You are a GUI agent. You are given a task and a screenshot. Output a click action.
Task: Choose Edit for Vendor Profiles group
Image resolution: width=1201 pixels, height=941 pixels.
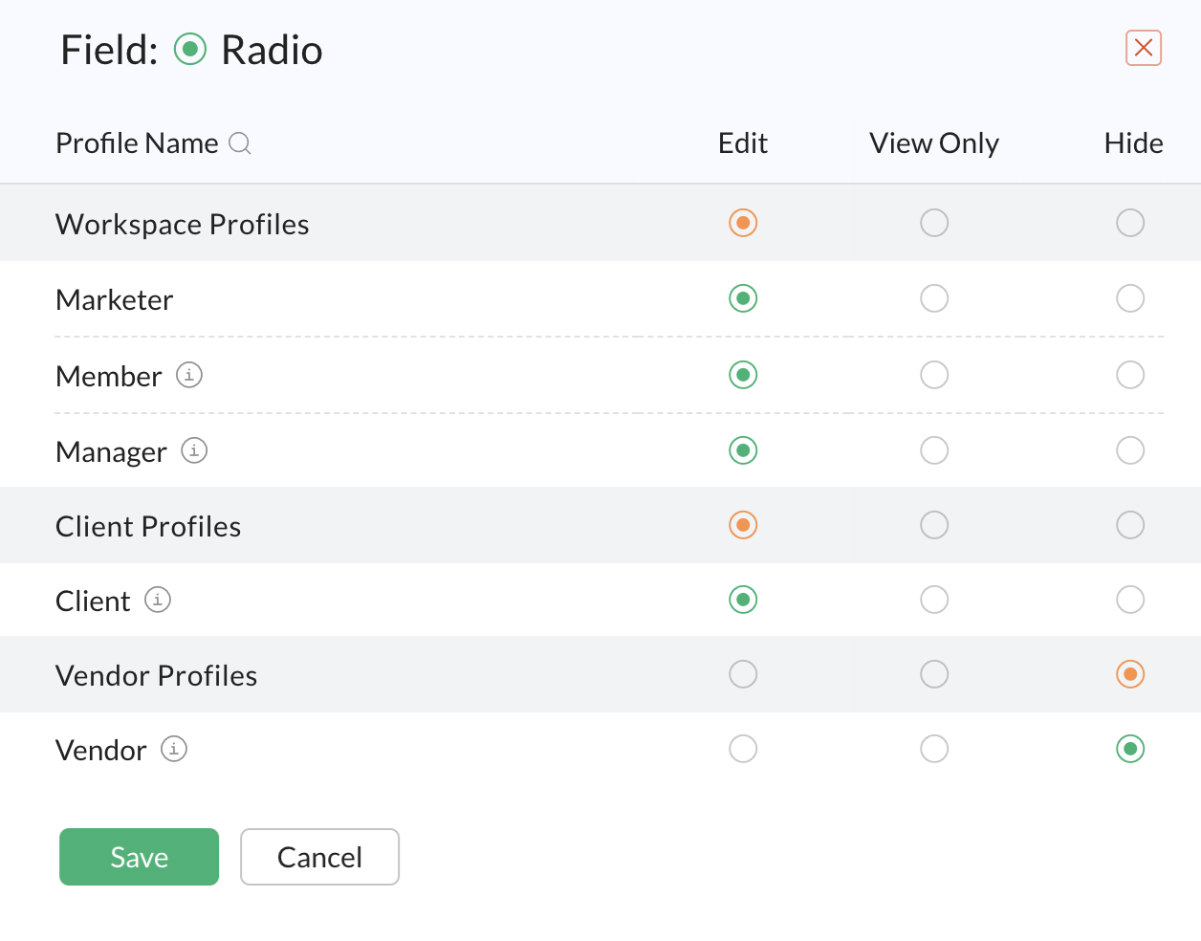click(x=743, y=674)
